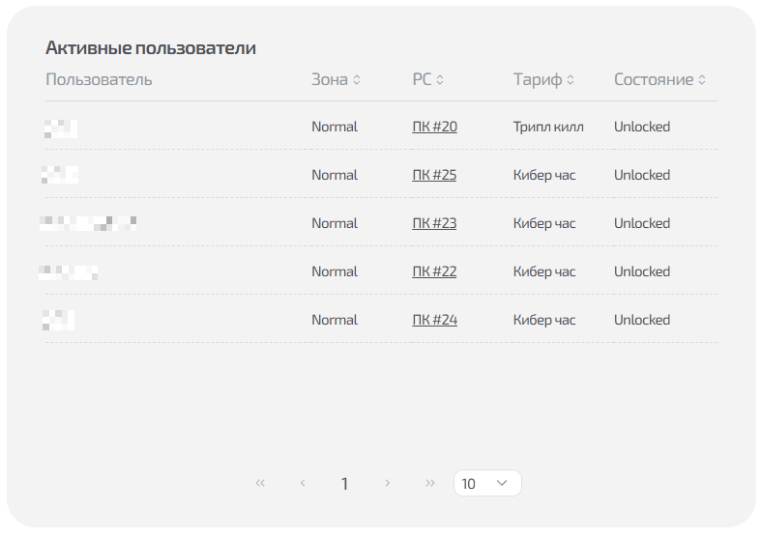Image resolution: width=761 pixels, height=540 pixels.
Task: Open the ПК #25 link
Action: pyautogui.click(x=434, y=175)
